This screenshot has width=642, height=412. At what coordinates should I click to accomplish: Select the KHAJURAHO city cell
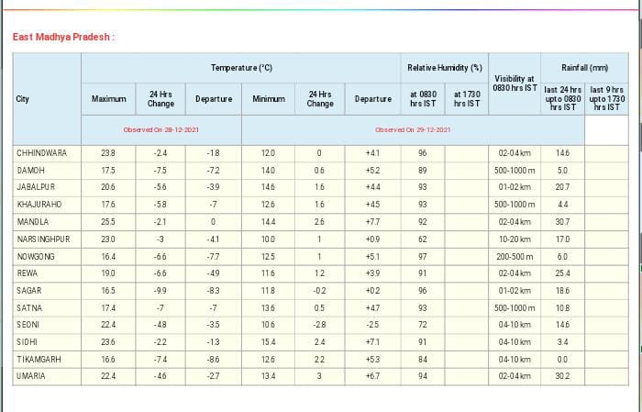point(39,205)
